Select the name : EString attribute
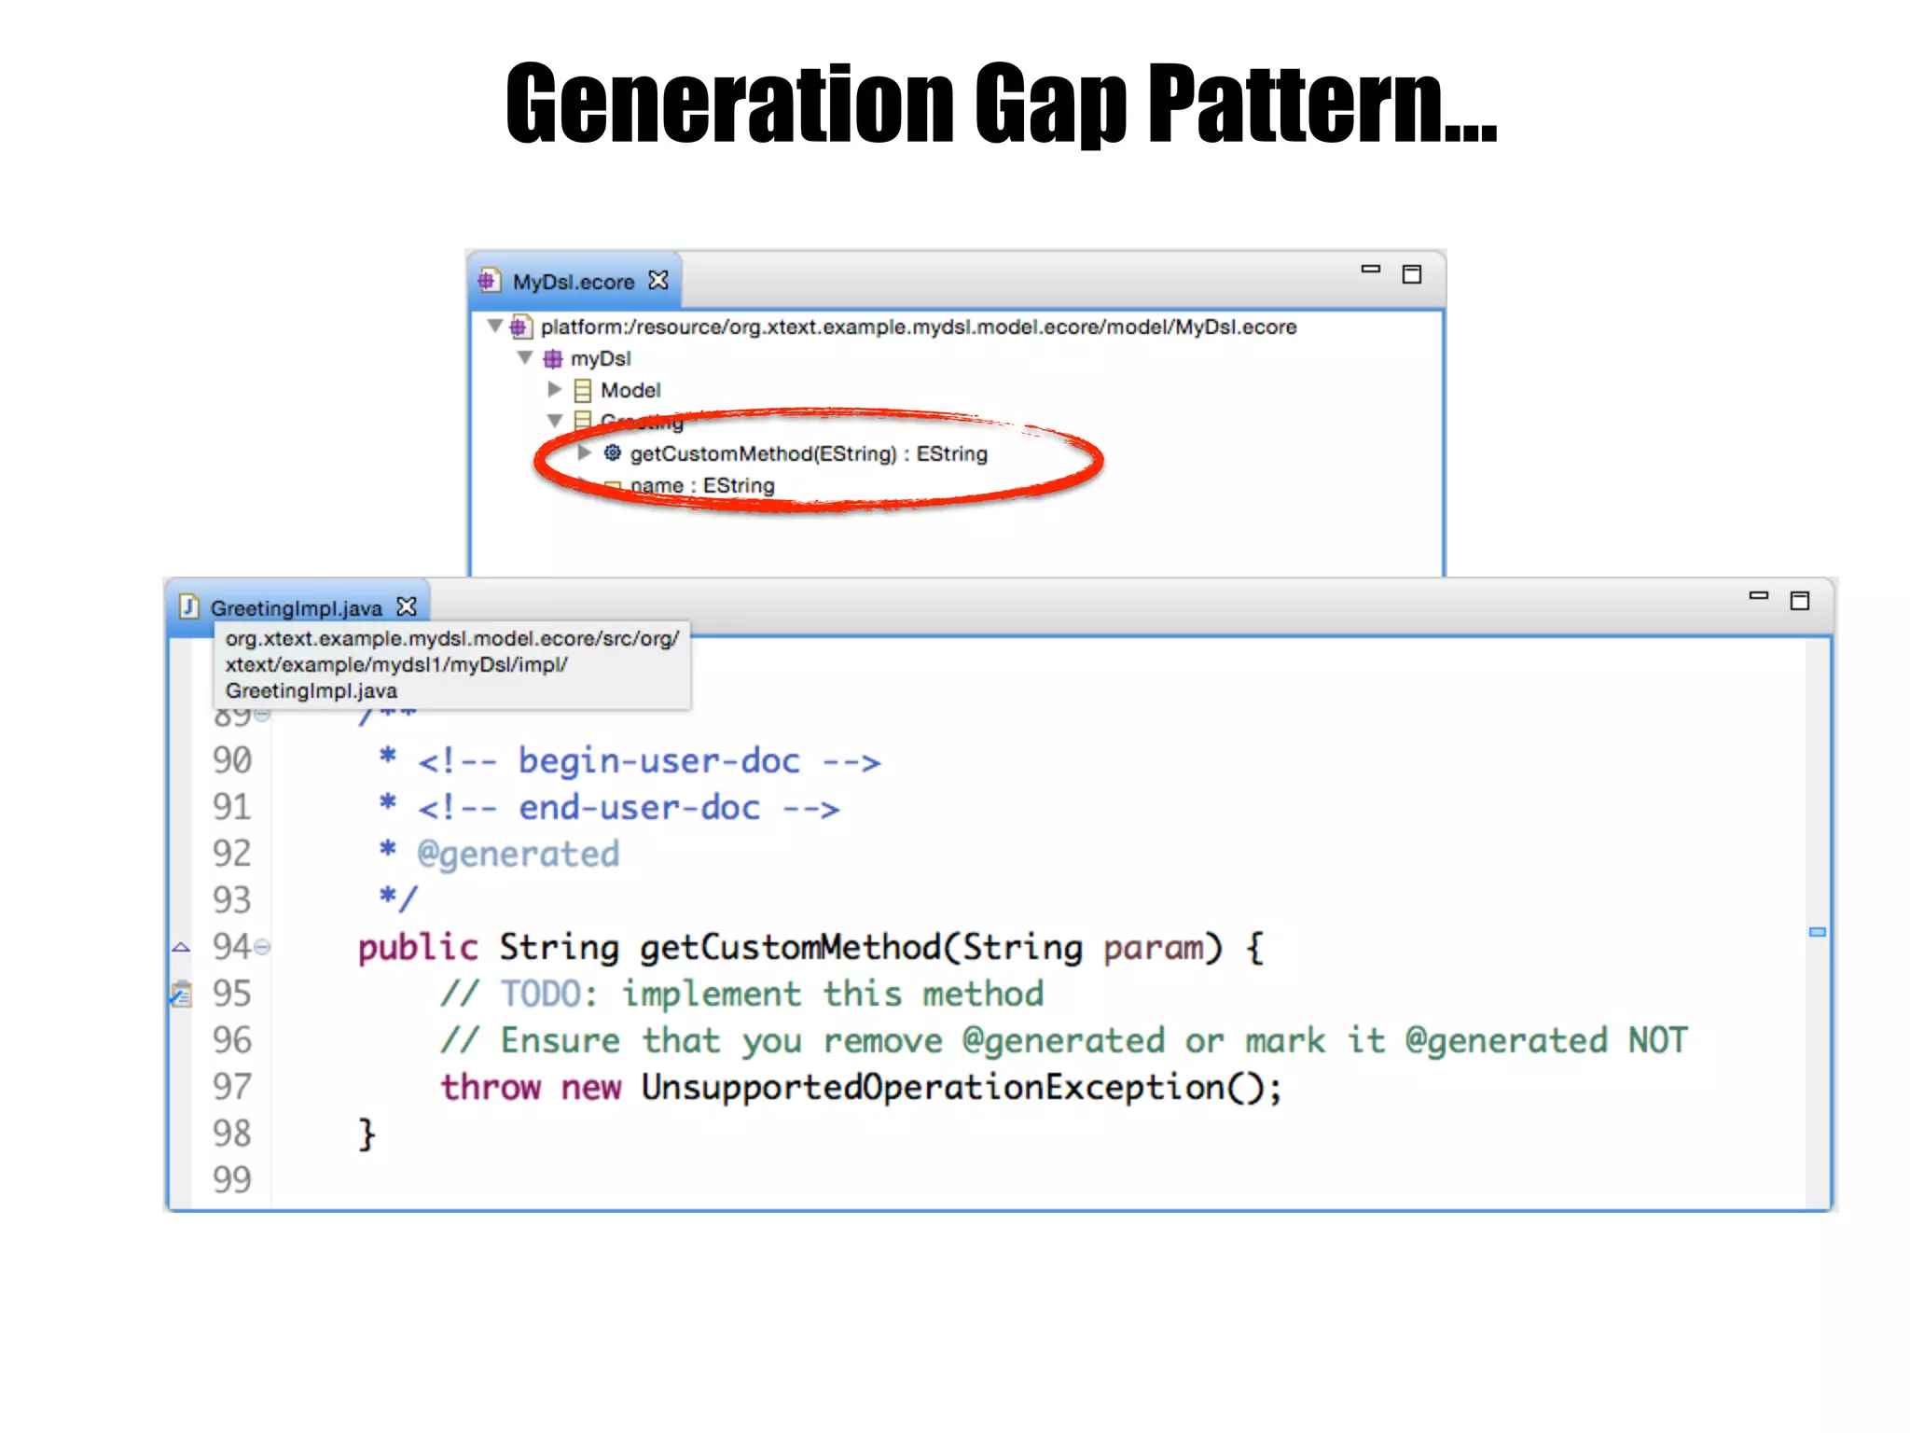 [x=701, y=486]
